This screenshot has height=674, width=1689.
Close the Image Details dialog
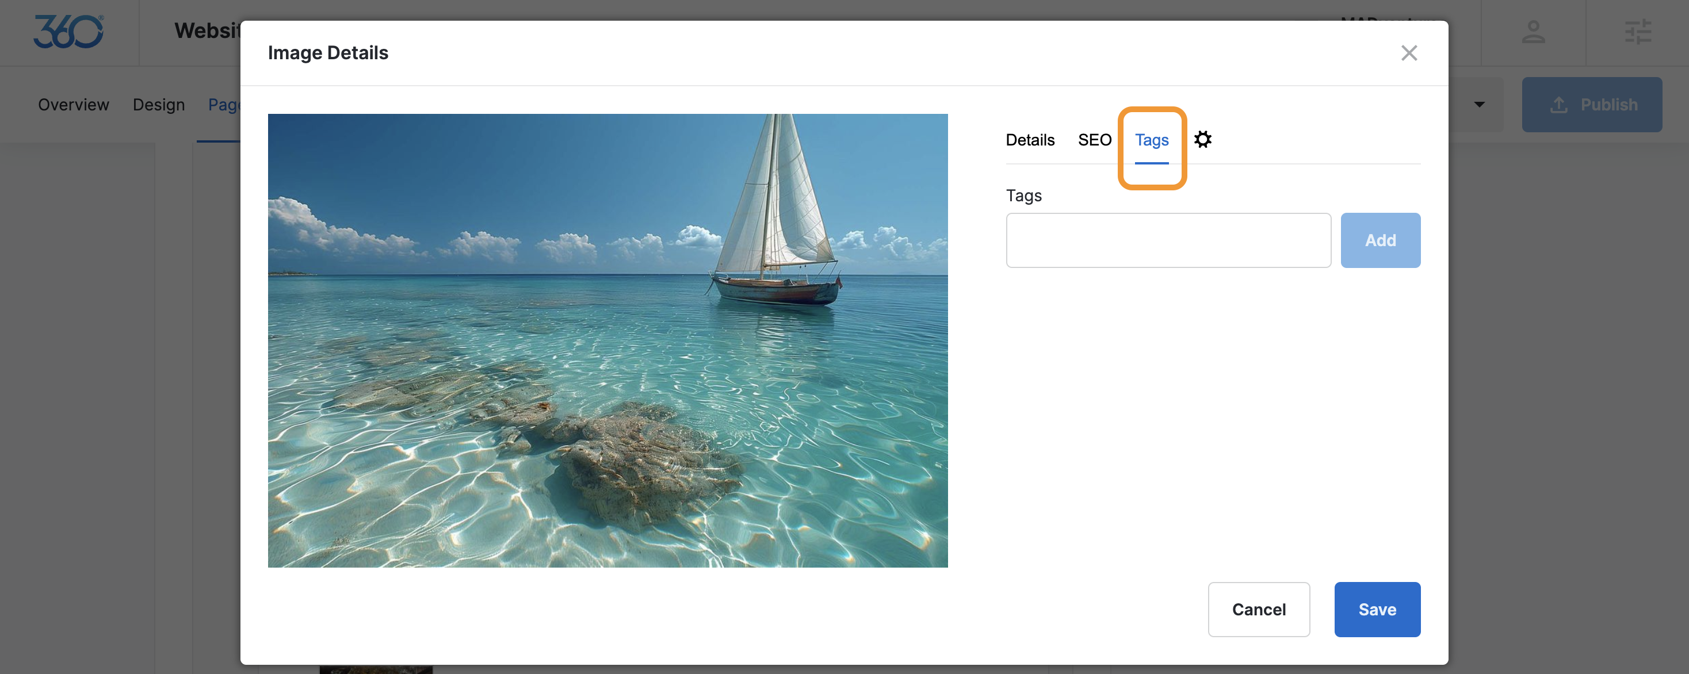pos(1409,52)
